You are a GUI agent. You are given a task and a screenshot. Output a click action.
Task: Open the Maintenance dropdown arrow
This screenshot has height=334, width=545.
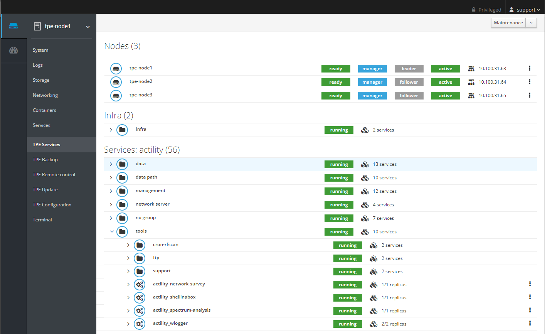click(x=531, y=23)
